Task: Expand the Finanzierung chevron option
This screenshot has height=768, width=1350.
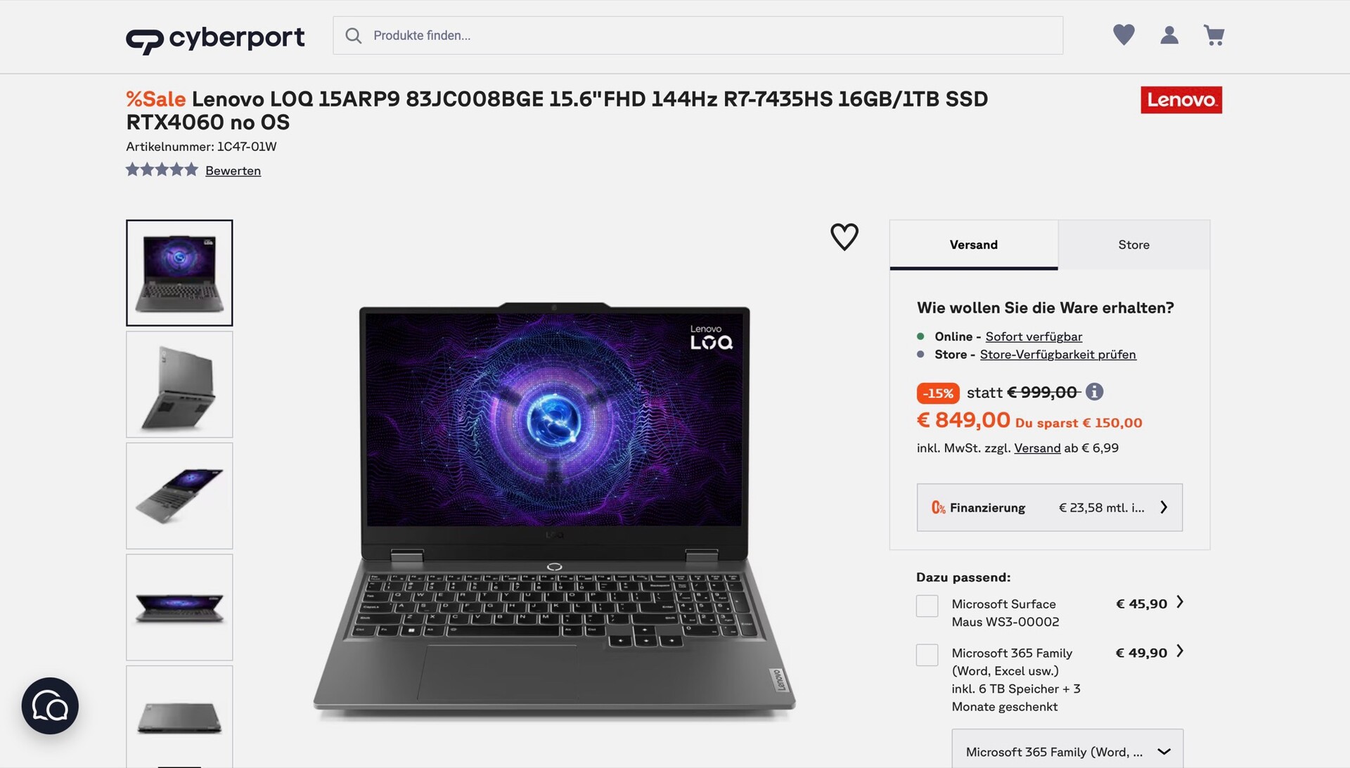Action: pos(1049,507)
